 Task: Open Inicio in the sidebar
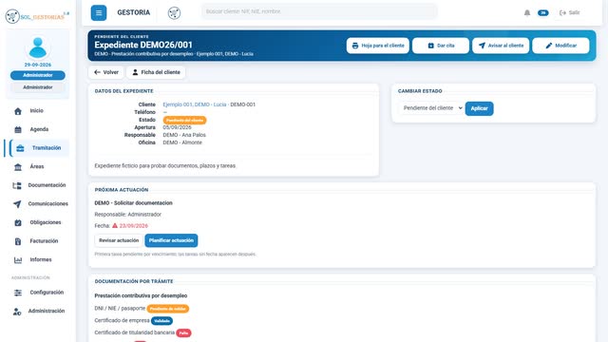click(x=37, y=110)
